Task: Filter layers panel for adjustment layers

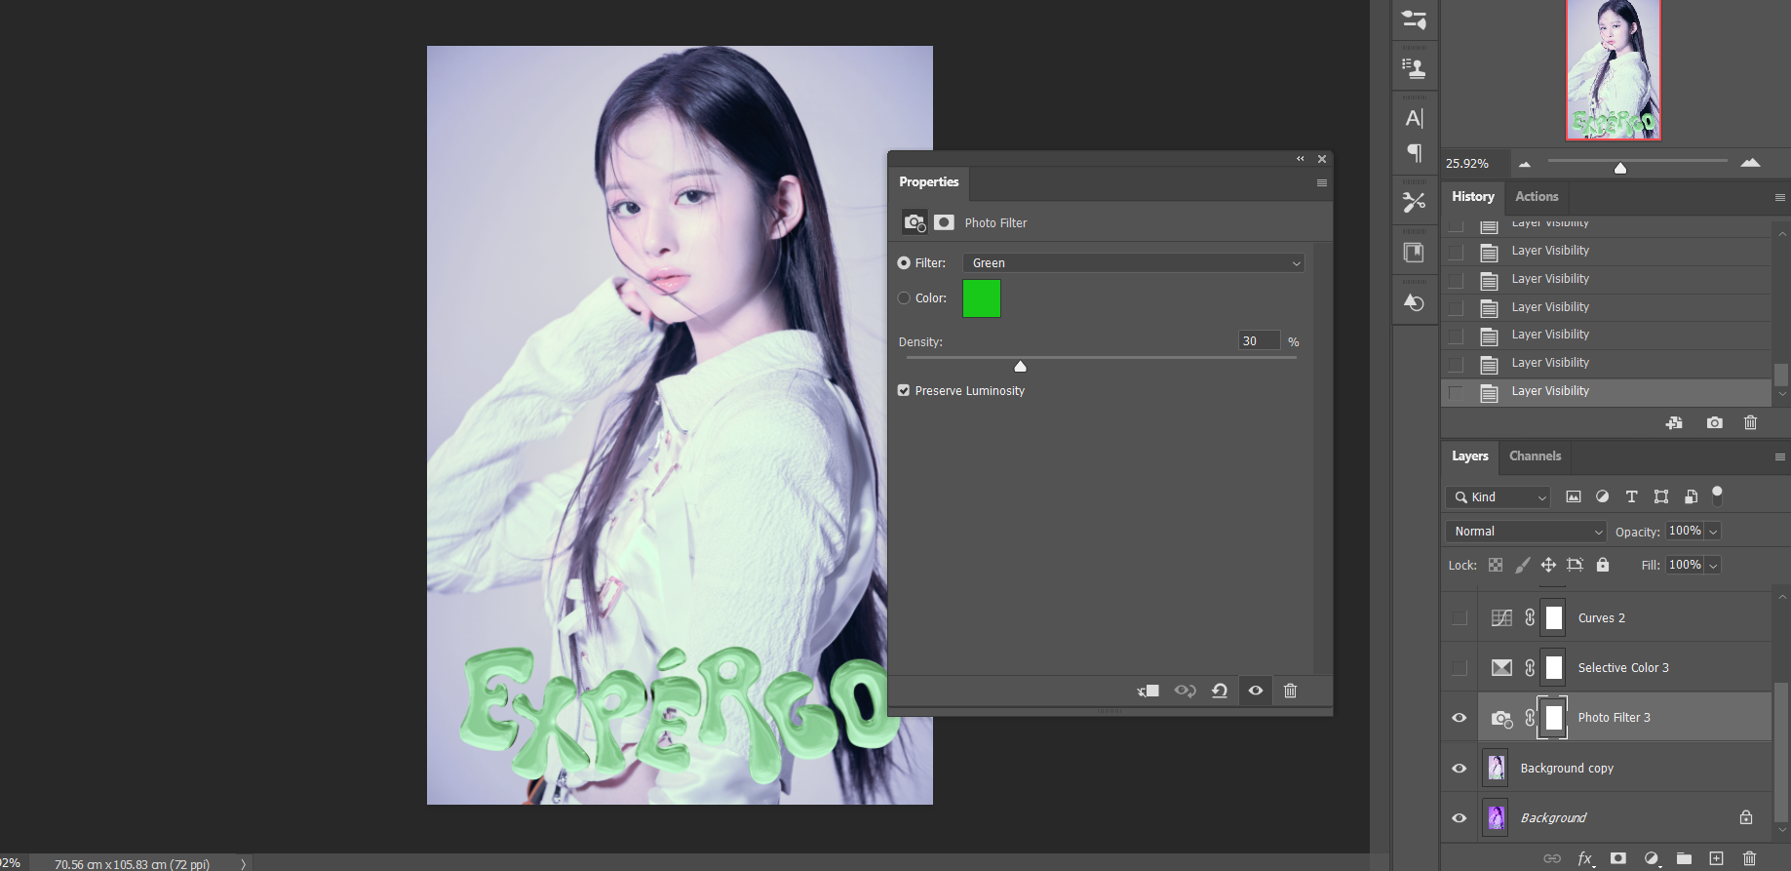Action: [x=1602, y=496]
